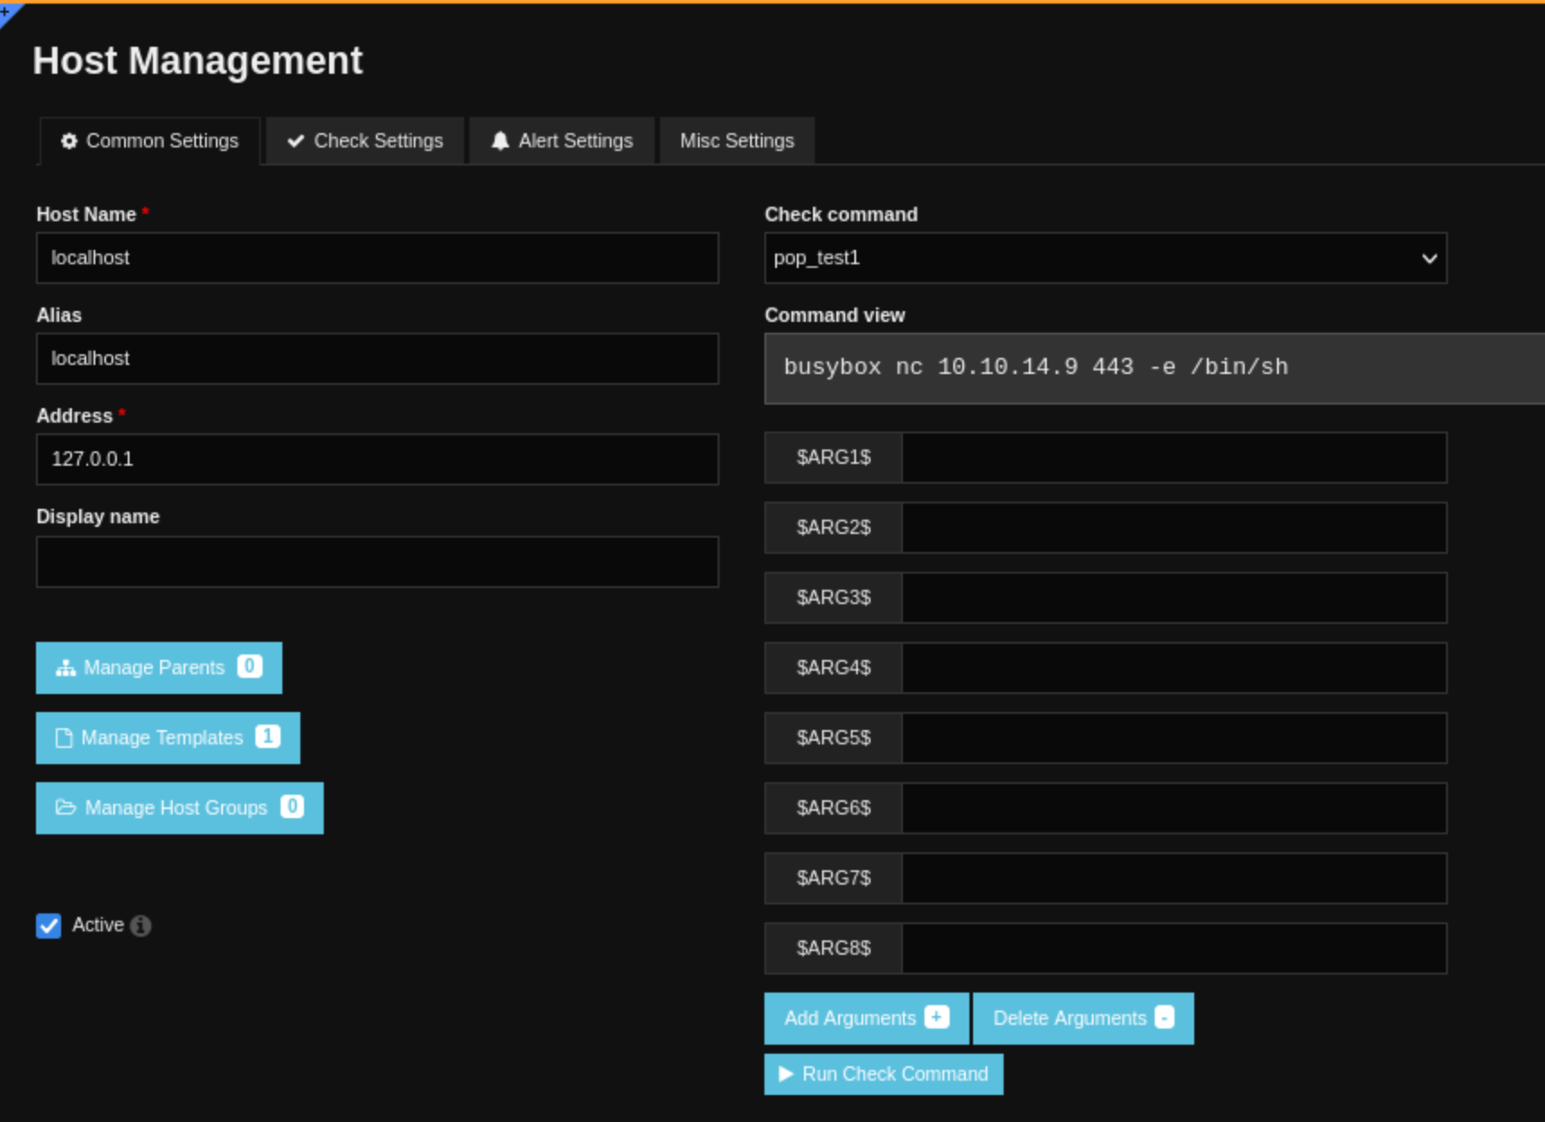Screen dimensions: 1545x1122
Task: Click the folder icon on Manage Host Groups
Action: click(x=66, y=807)
